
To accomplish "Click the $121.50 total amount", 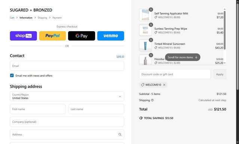I will tap(220, 109).
